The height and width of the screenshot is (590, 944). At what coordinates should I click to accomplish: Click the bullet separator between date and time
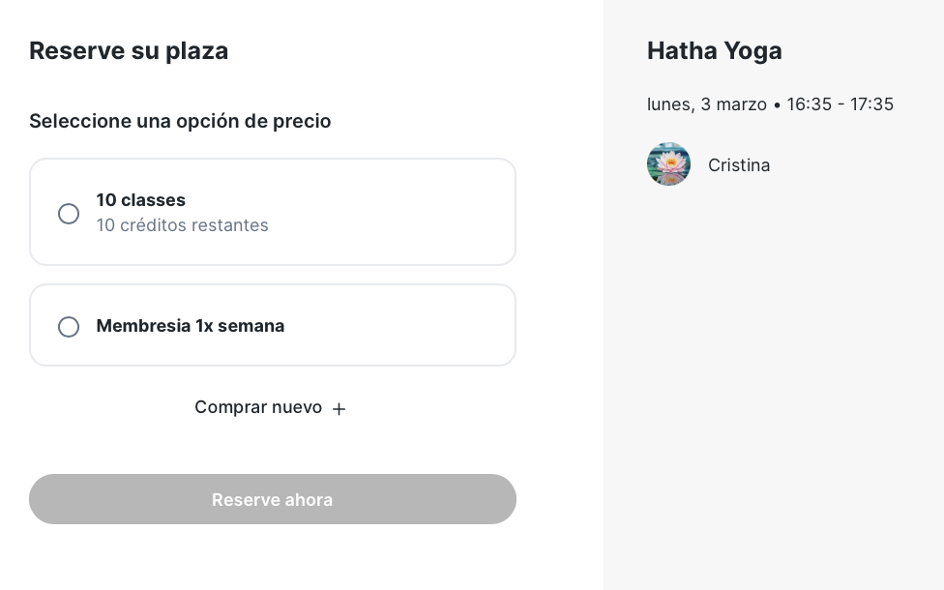click(x=777, y=105)
